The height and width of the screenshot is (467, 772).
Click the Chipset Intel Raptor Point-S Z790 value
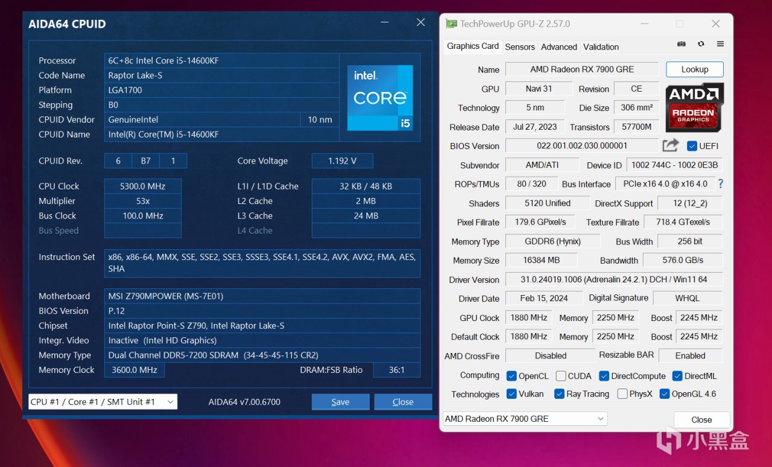click(262, 326)
